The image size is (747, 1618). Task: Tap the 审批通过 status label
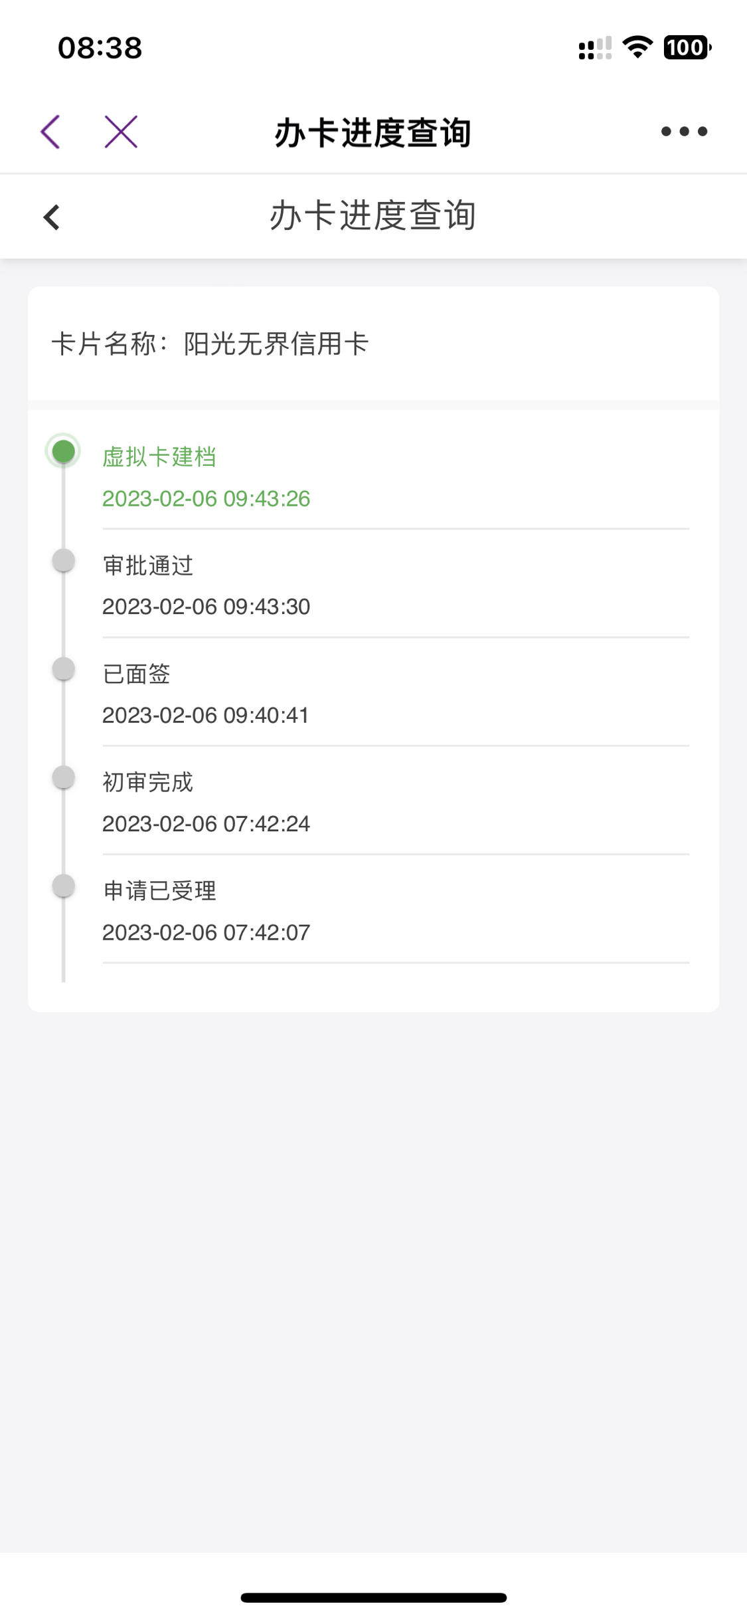tap(148, 565)
